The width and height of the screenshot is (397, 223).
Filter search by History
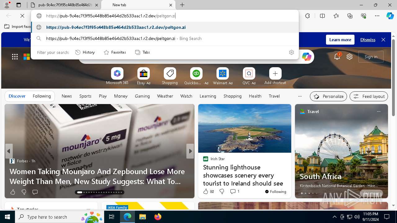85,52
